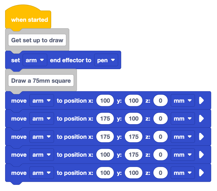This screenshot has height=191, width=217.
Task: Click the x 175 field in the third move block
Action: 105,136
